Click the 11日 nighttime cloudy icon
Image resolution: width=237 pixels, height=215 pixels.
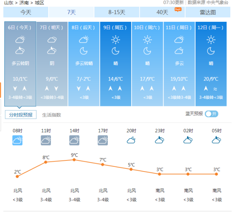click(179, 51)
